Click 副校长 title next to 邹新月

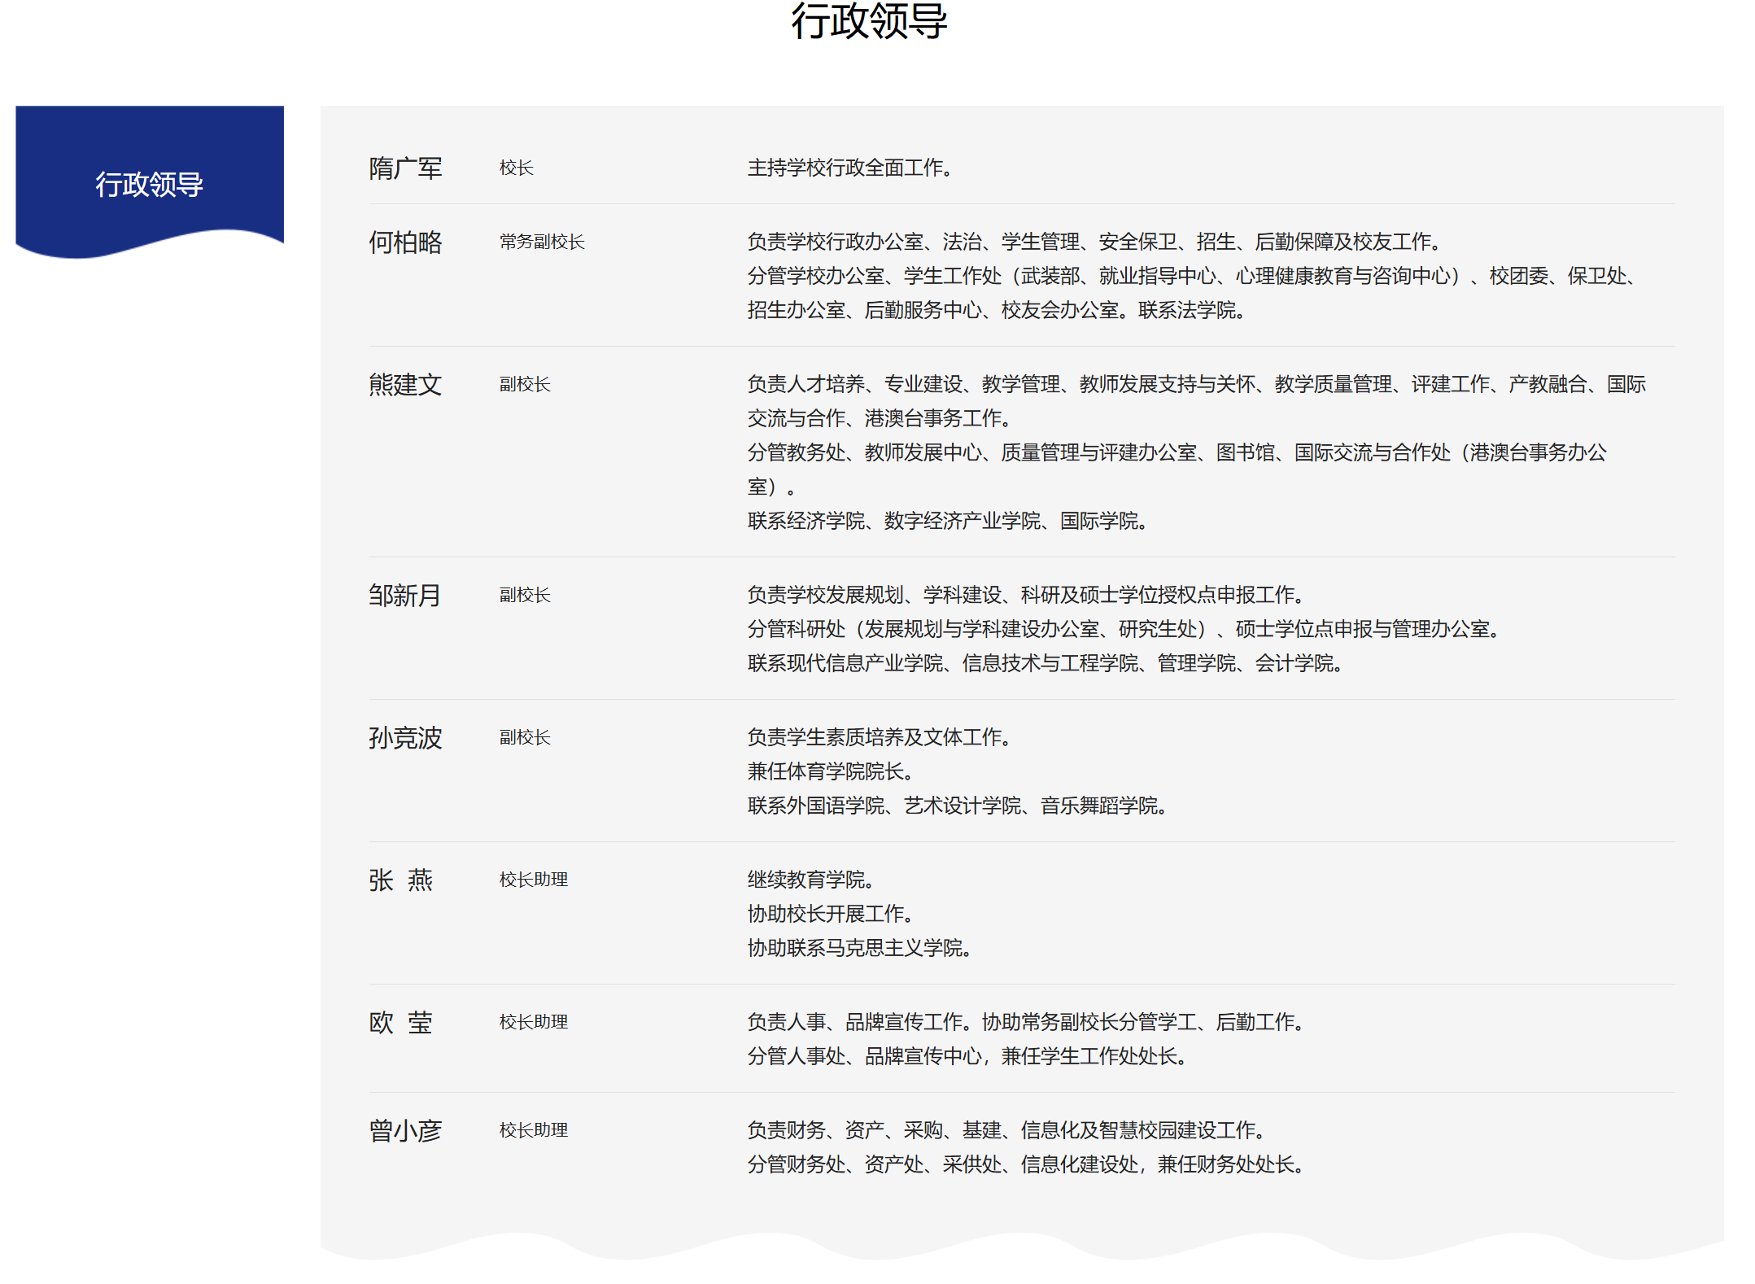pyautogui.click(x=525, y=595)
